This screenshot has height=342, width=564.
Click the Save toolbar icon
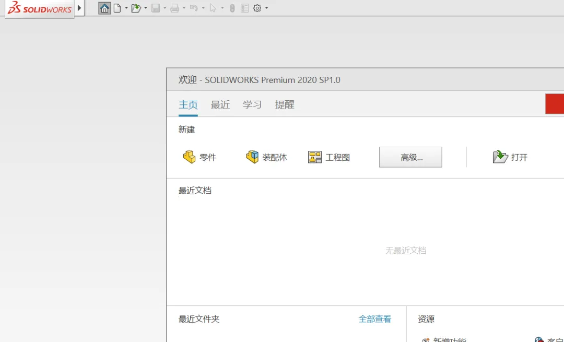(x=156, y=8)
